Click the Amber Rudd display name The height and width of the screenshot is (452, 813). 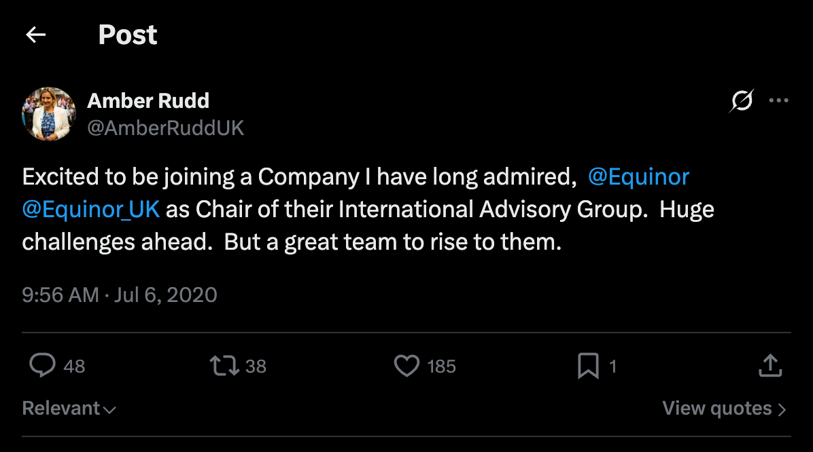(148, 101)
